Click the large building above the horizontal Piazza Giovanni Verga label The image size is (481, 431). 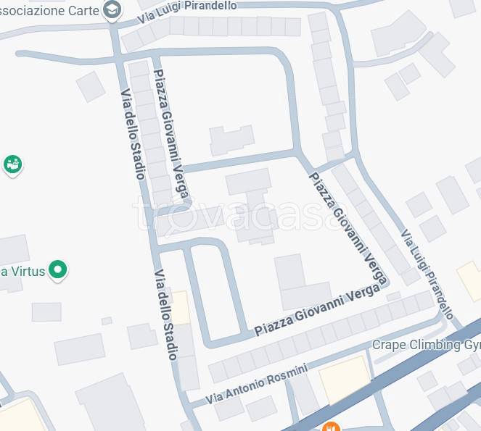[x=302, y=282]
